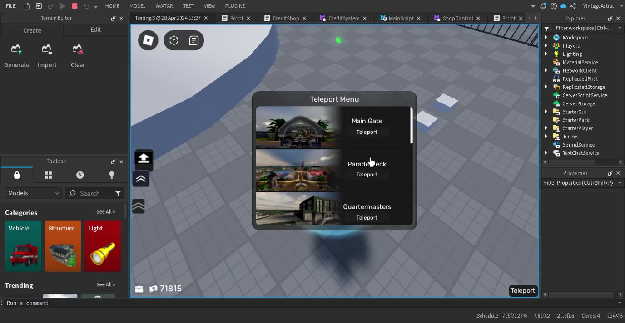Screen dimensions: 625x323
Task: Click Teleport under Main Gate
Action: point(367,132)
